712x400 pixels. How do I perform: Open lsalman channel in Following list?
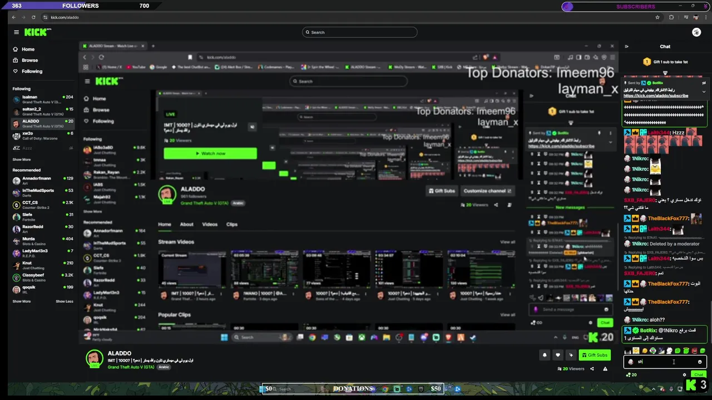click(x=43, y=99)
